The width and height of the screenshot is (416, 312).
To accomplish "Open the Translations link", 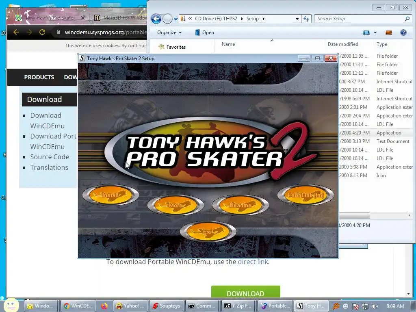I will tap(49, 167).
